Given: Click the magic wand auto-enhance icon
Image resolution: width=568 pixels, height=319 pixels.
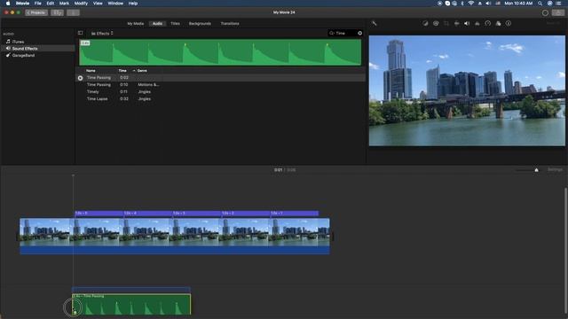Looking at the screenshot, I should click(x=375, y=24).
